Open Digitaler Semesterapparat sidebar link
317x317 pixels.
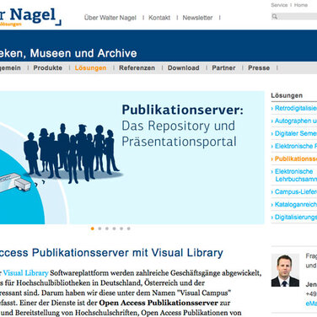coord(296,133)
